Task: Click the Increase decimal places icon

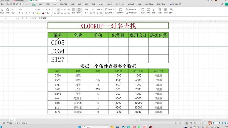Action: [98, 13]
